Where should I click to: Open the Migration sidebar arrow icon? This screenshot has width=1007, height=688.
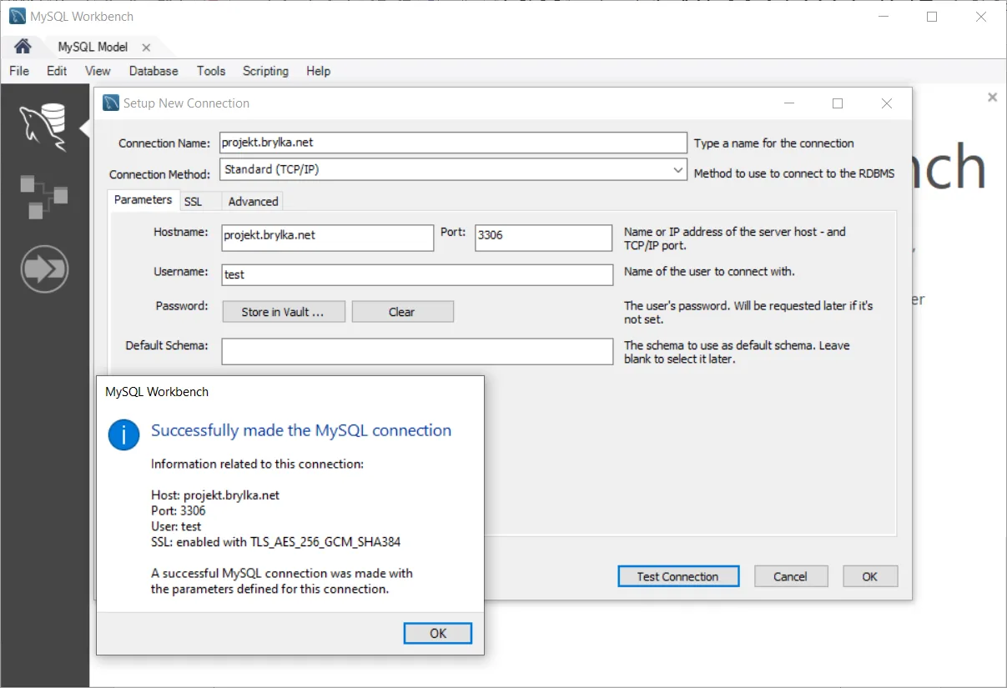(44, 269)
